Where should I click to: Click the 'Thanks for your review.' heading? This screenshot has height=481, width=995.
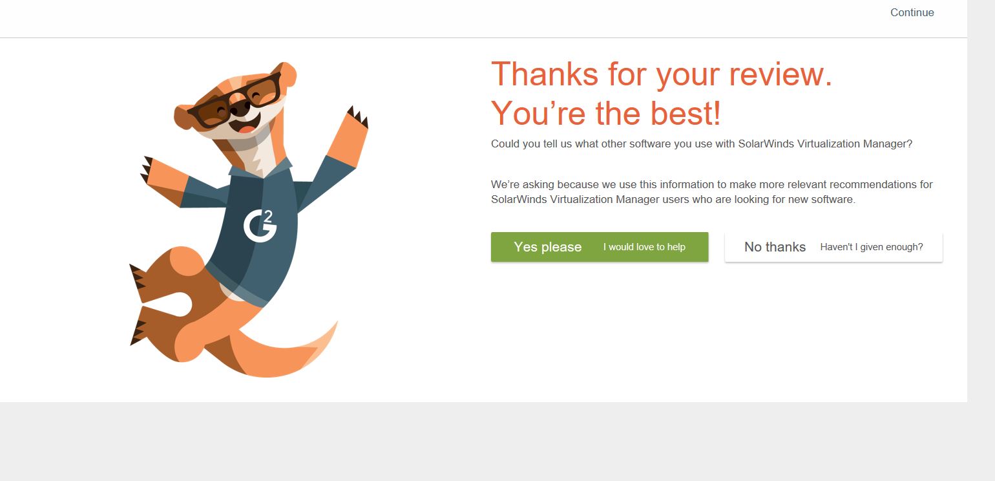(662, 74)
